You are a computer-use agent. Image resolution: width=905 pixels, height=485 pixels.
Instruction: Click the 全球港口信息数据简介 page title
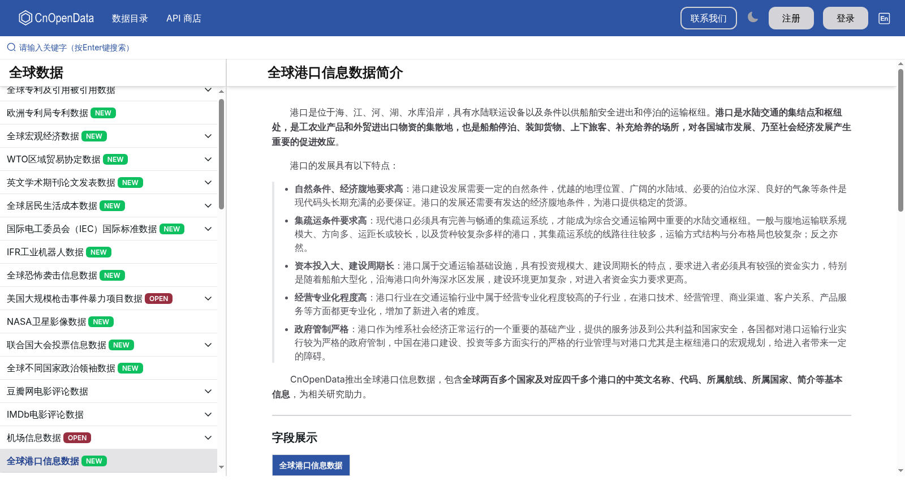click(335, 72)
